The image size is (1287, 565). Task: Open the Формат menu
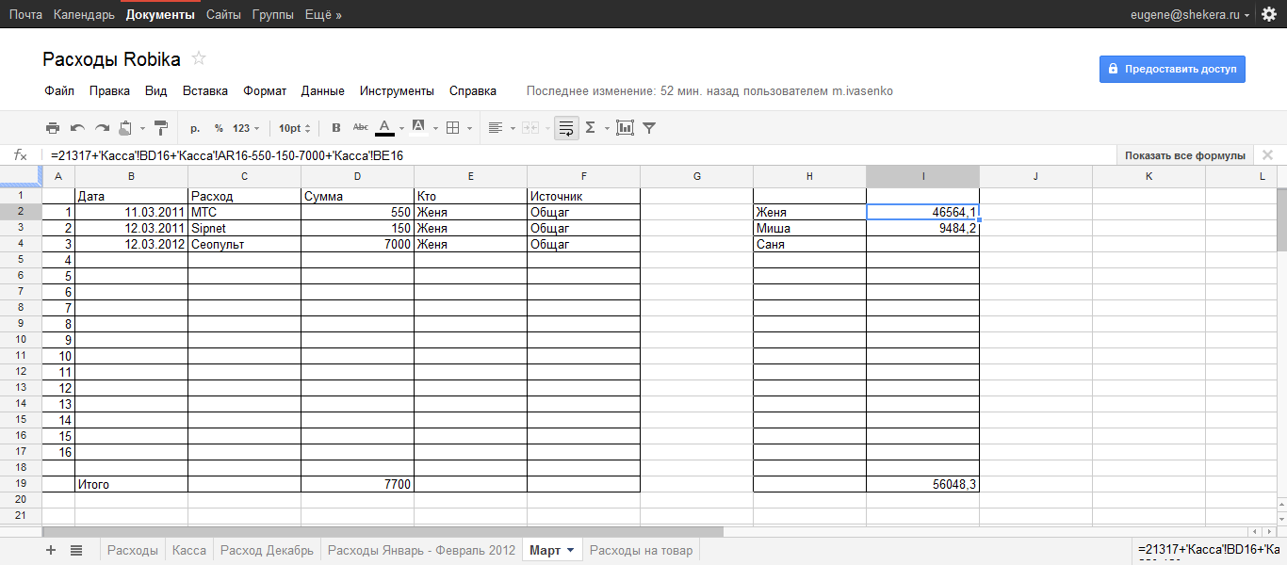coord(265,91)
